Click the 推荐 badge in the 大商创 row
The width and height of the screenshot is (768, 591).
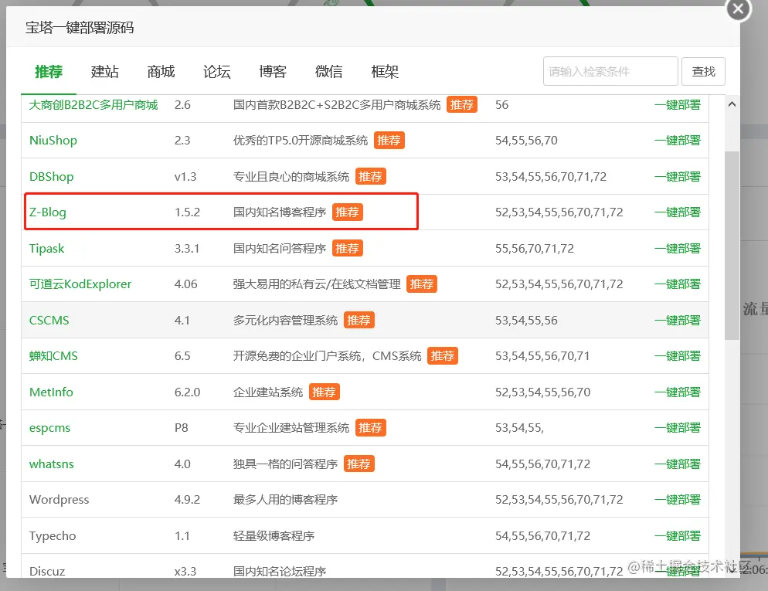pos(462,105)
